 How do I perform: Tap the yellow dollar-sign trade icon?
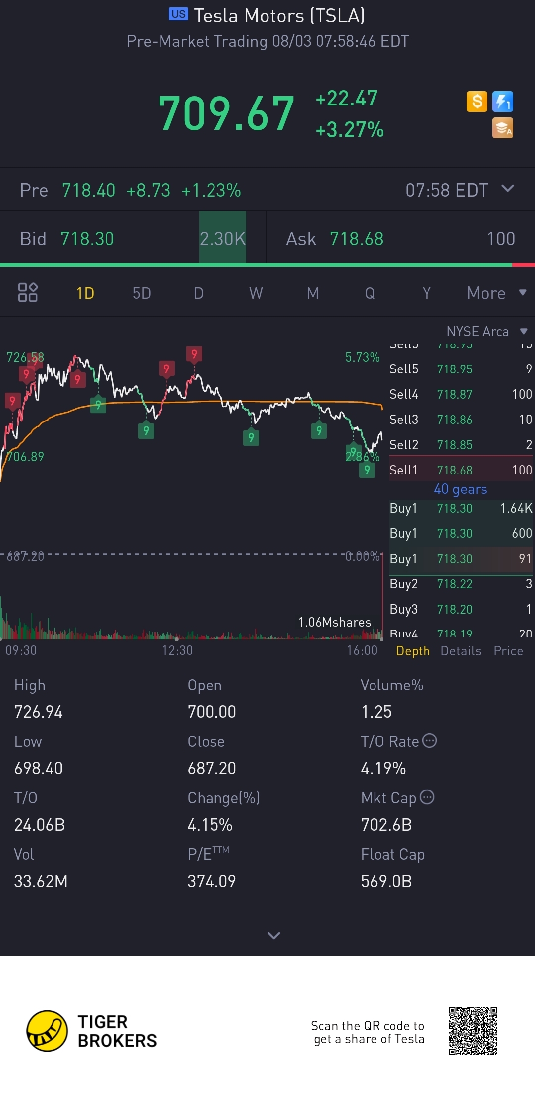click(x=477, y=102)
